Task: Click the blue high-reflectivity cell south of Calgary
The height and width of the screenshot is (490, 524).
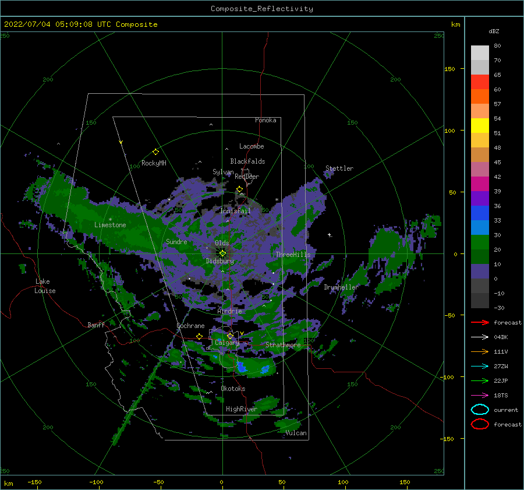Action: pos(241,367)
